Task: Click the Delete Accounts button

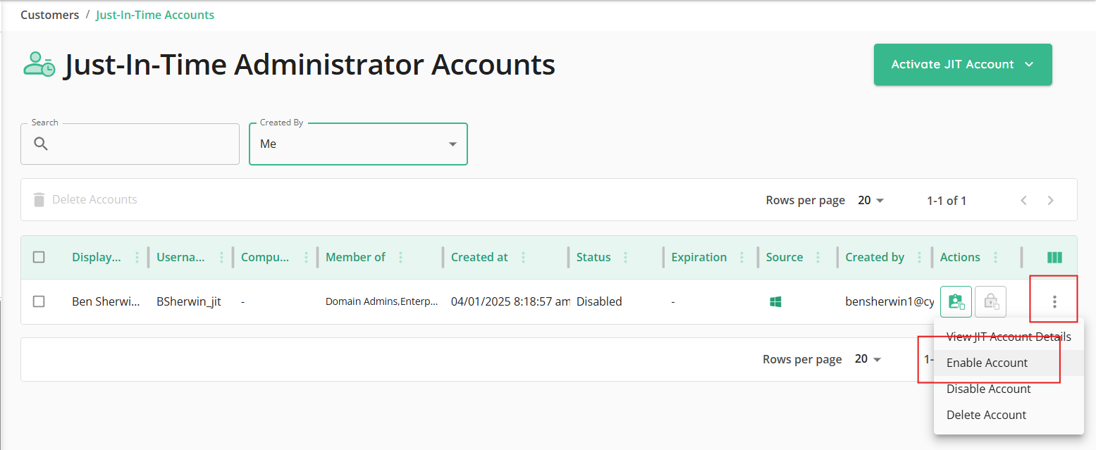Action: (x=85, y=200)
